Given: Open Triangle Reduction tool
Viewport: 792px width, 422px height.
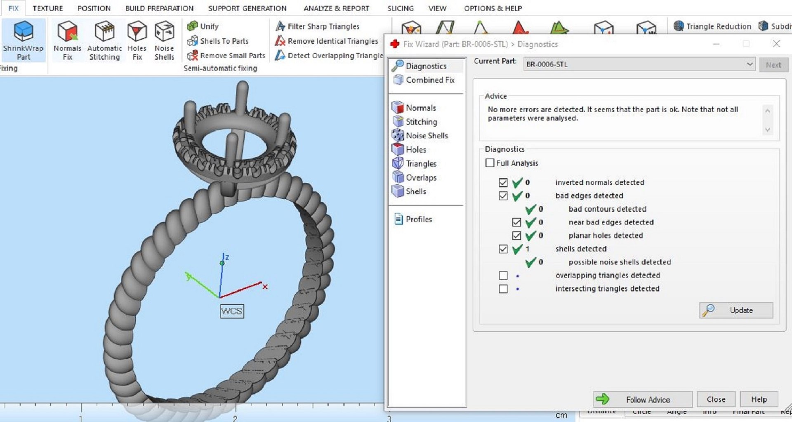Looking at the screenshot, I should pos(712,26).
